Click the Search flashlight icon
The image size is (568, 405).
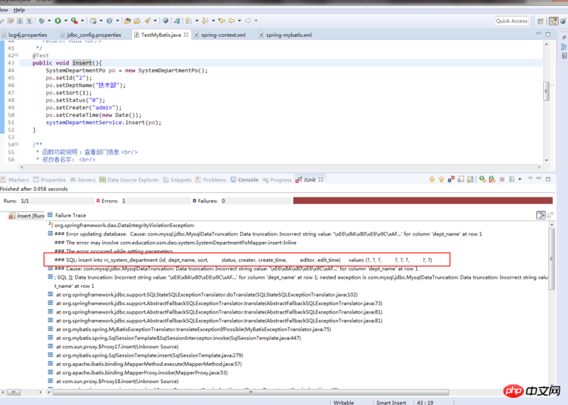tap(147, 21)
